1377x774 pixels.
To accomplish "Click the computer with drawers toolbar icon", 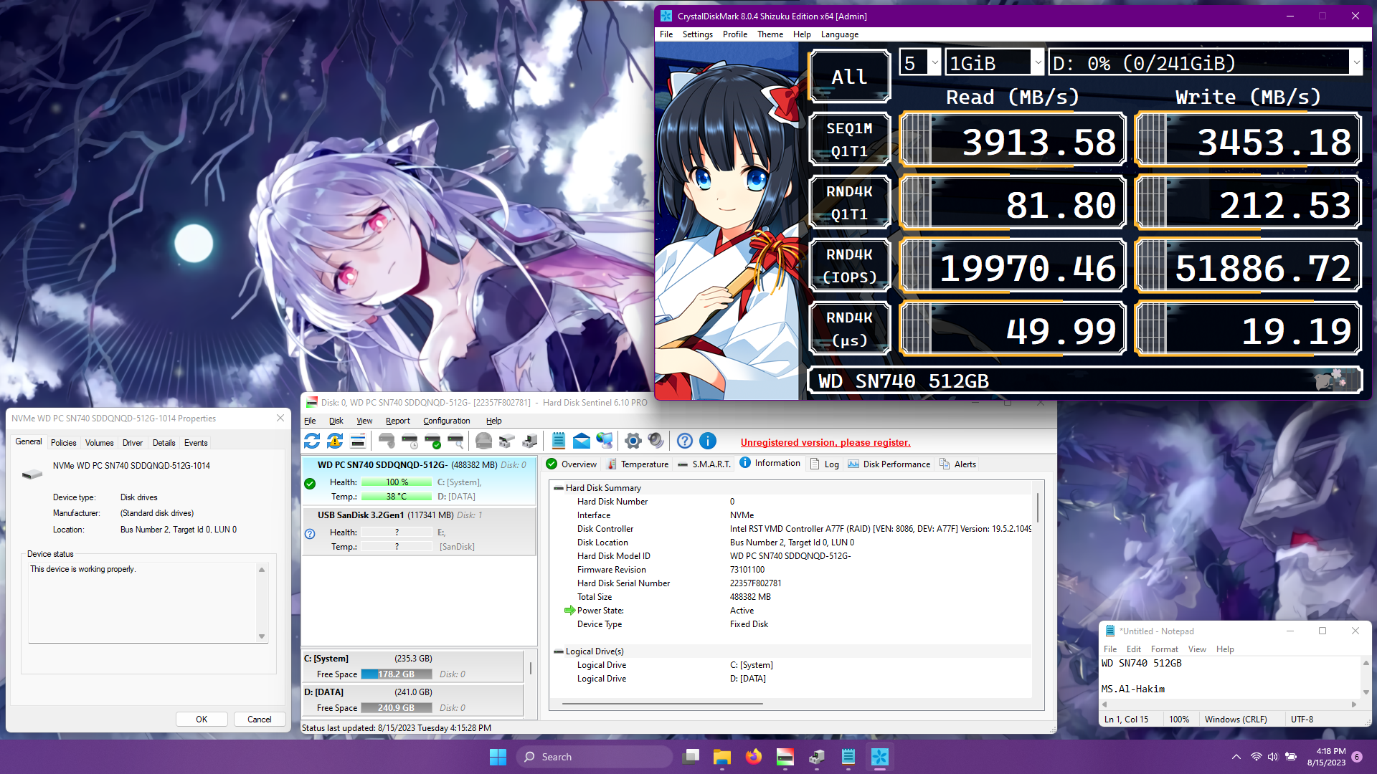I will click(x=530, y=441).
